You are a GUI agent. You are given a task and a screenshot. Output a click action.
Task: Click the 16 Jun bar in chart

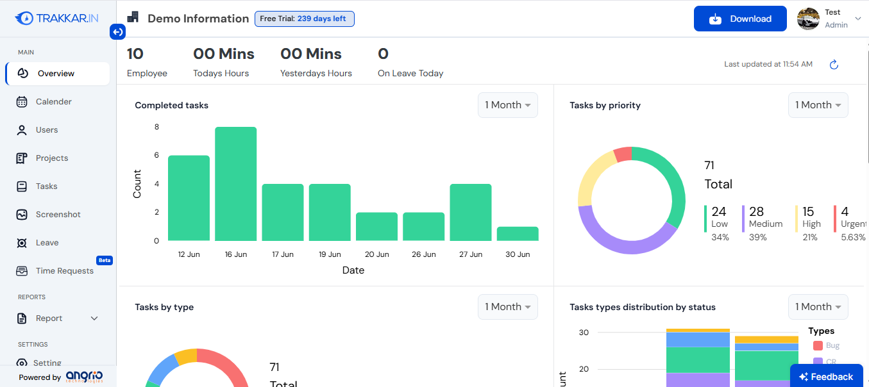pos(236,184)
